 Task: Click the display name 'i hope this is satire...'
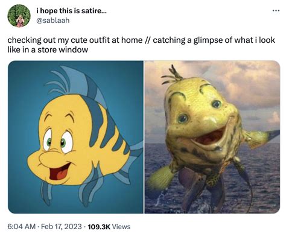pyautogui.click(x=71, y=11)
